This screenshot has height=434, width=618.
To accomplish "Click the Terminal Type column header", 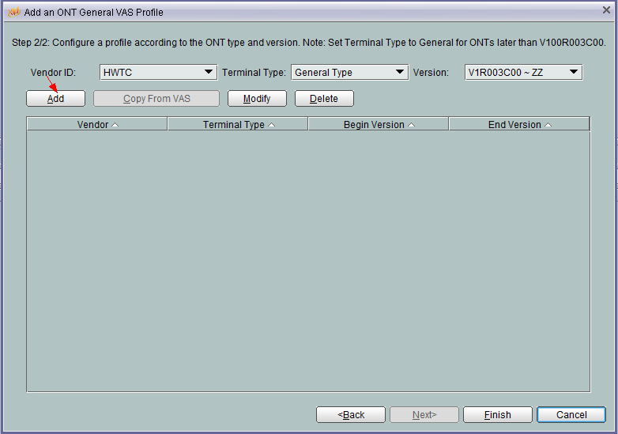I will 238,124.
